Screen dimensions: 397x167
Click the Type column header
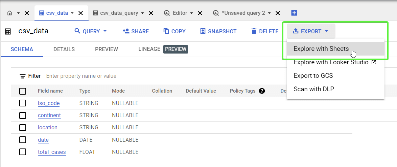tap(85, 91)
